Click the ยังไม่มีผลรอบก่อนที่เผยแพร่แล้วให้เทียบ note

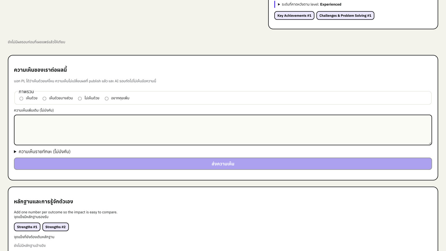pyautogui.click(x=37, y=42)
